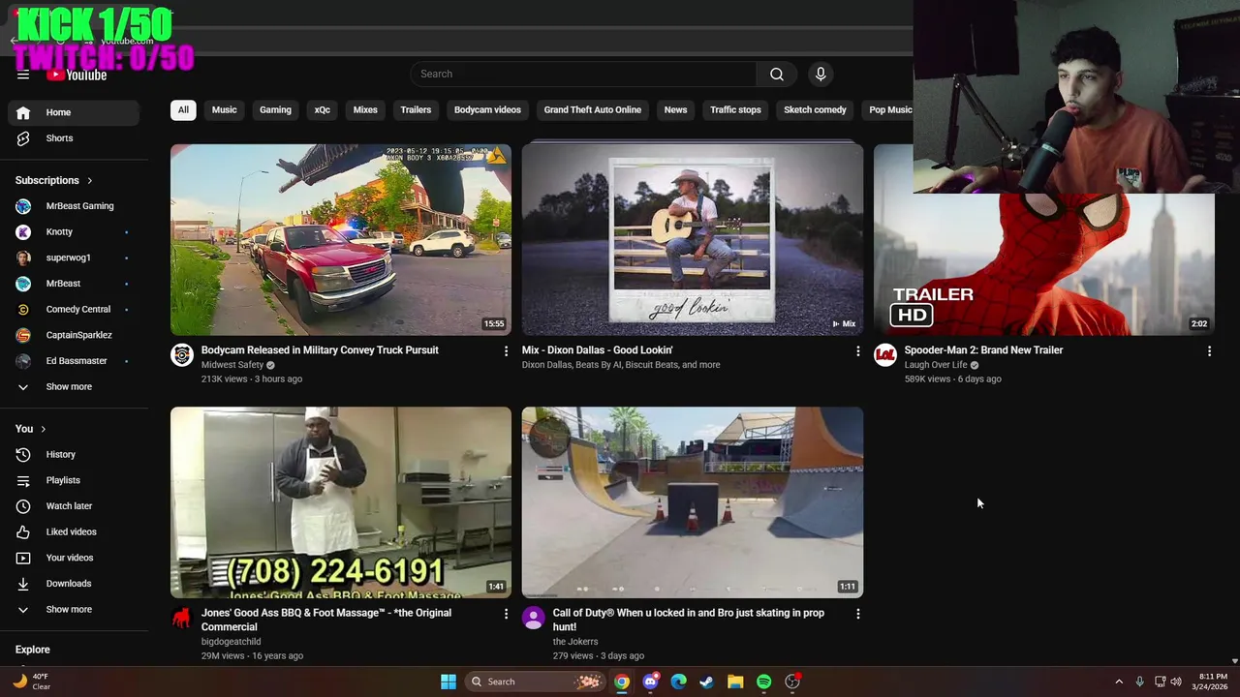Open options menu for Dixon Dallas mix
Screen dimensions: 1240x697
coord(857,351)
